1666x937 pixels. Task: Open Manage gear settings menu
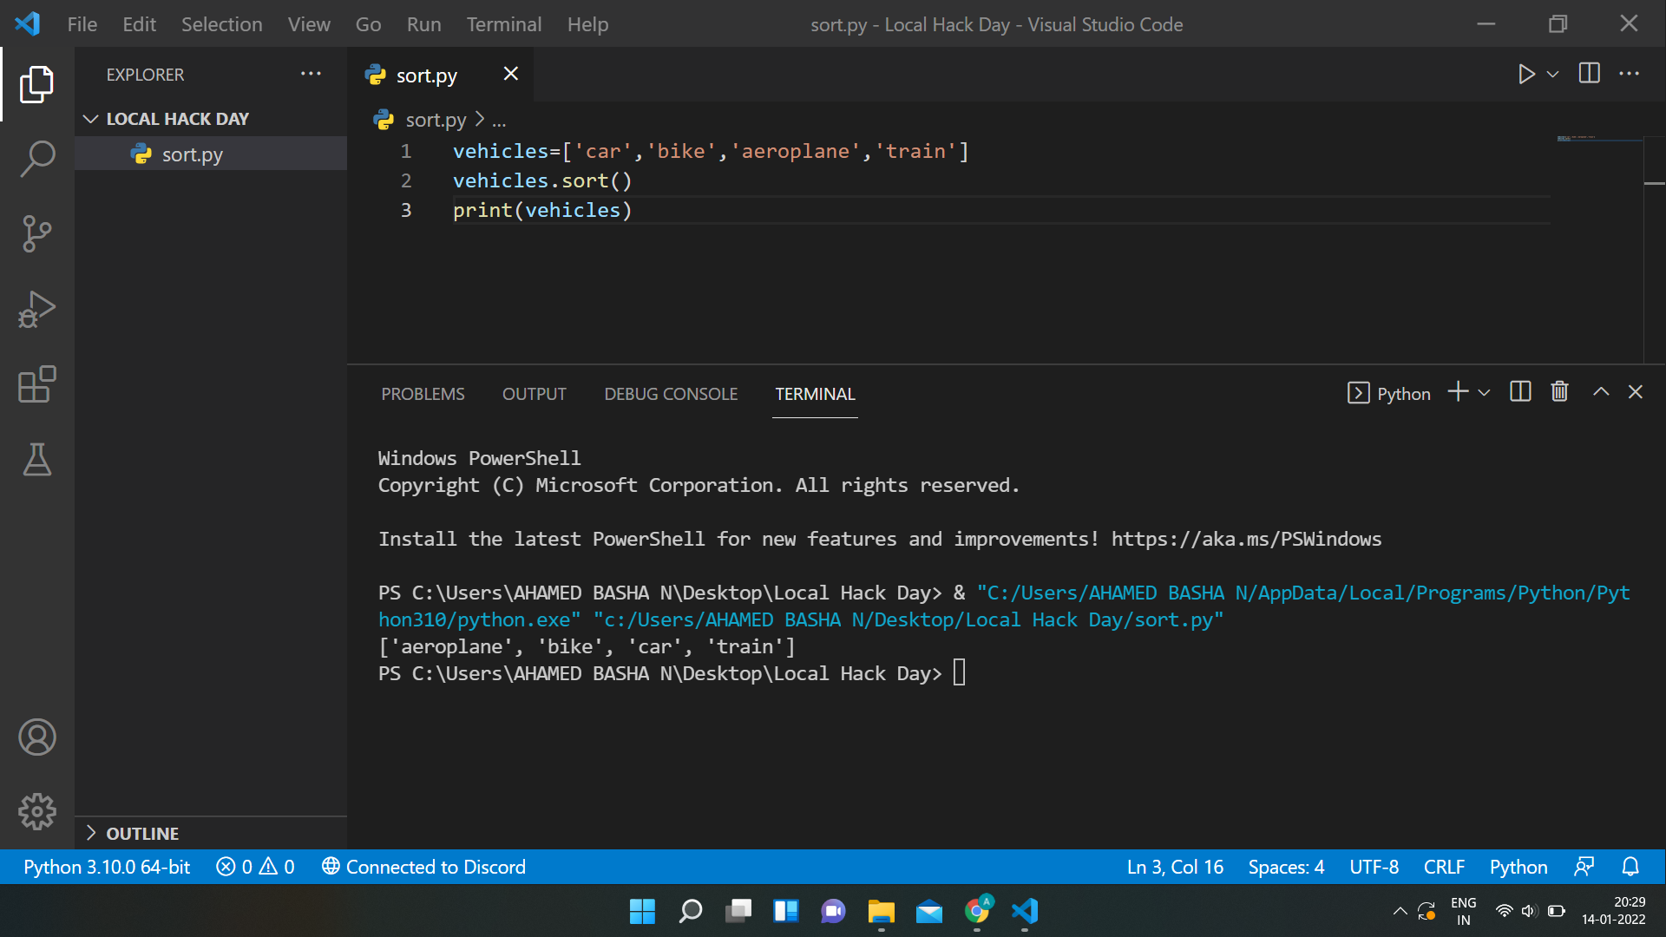pyautogui.click(x=37, y=812)
